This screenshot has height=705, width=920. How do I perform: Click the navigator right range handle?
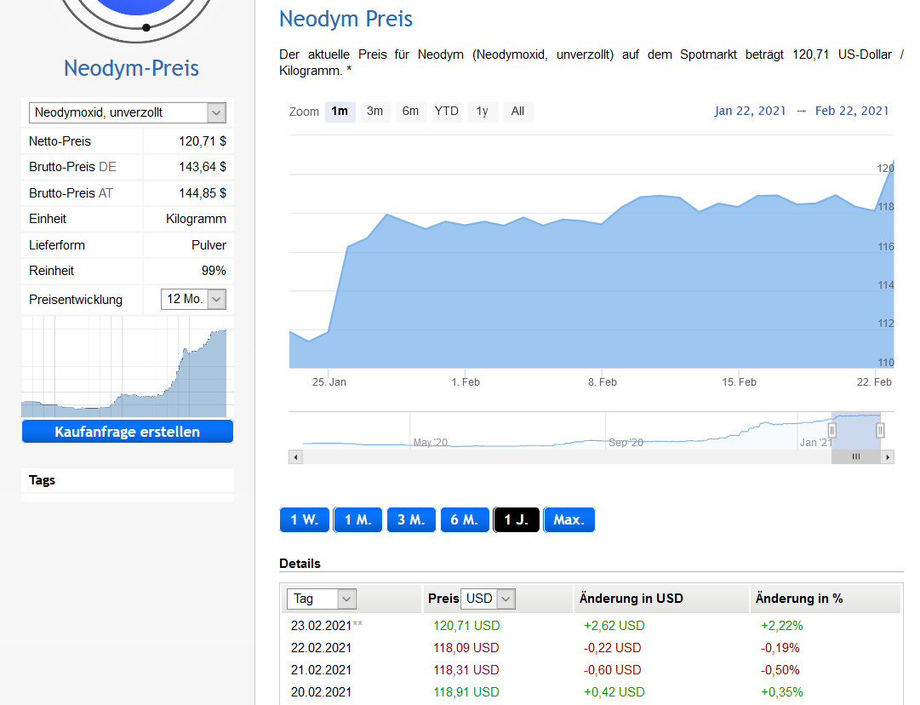point(880,431)
